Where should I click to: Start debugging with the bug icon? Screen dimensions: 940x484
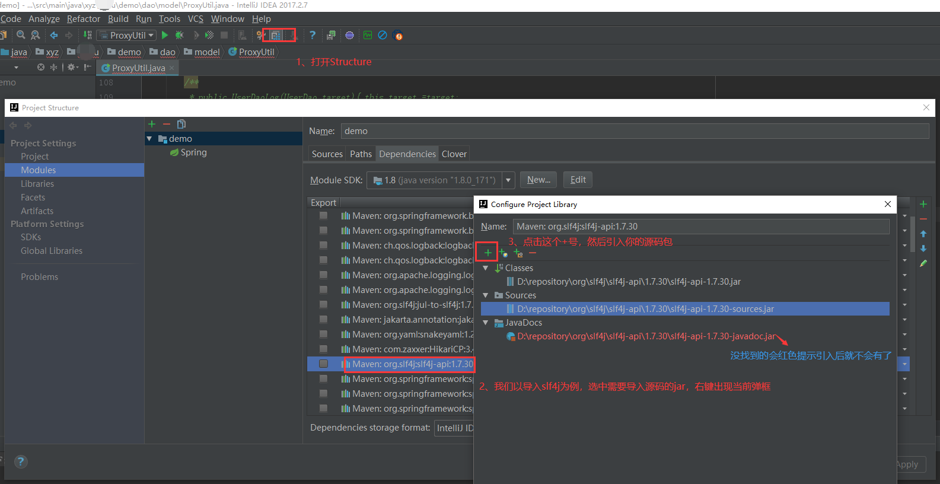coord(180,35)
